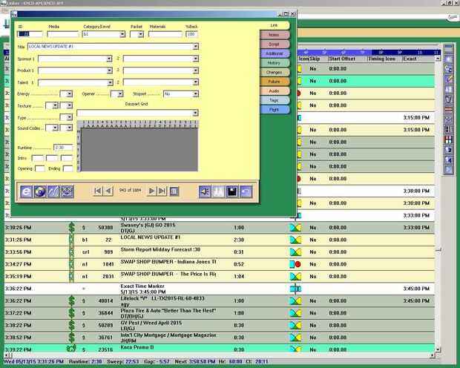This screenshot has height=368, width=460.
Task: Open the Category/Level dropdown
Action: [x=122, y=34]
